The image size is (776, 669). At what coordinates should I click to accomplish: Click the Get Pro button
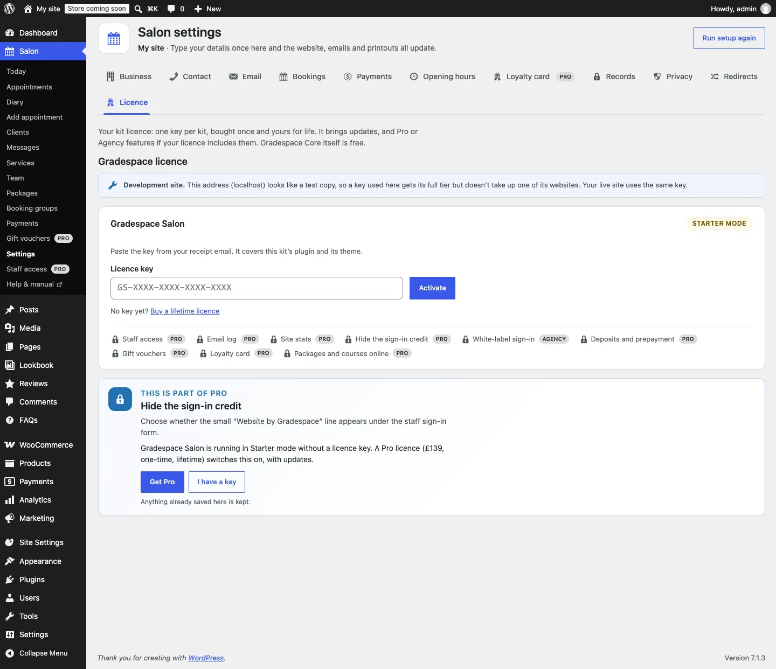(x=162, y=482)
